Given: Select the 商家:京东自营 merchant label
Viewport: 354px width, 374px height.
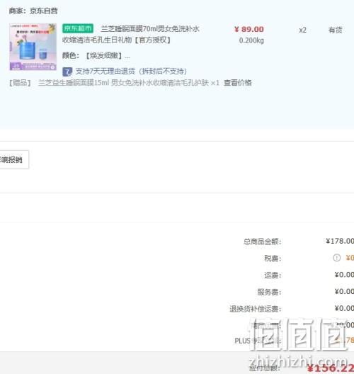Looking at the screenshot, I should coord(33,11).
